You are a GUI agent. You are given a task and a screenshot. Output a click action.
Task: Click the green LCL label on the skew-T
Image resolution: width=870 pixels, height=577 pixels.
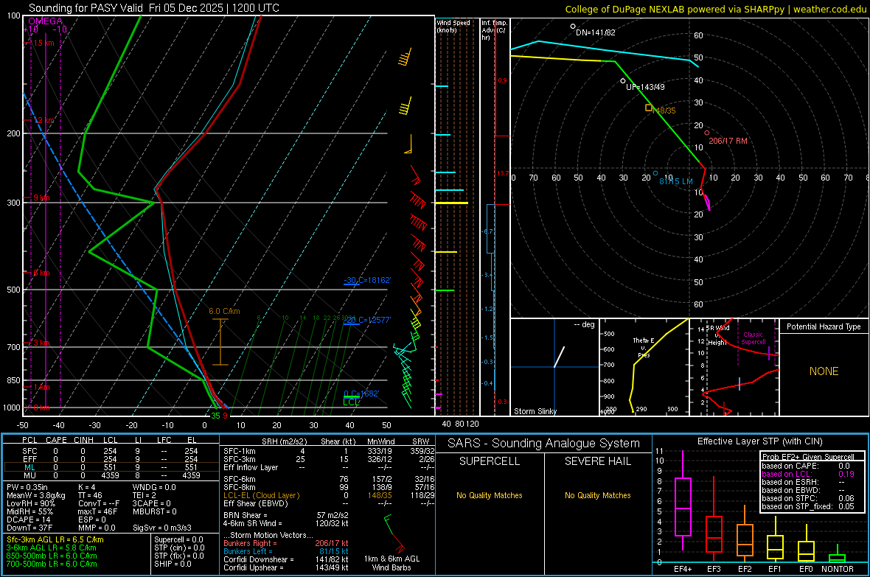point(351,402)
